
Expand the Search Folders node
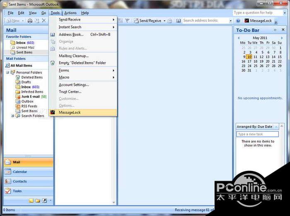[x=12, y=116]
